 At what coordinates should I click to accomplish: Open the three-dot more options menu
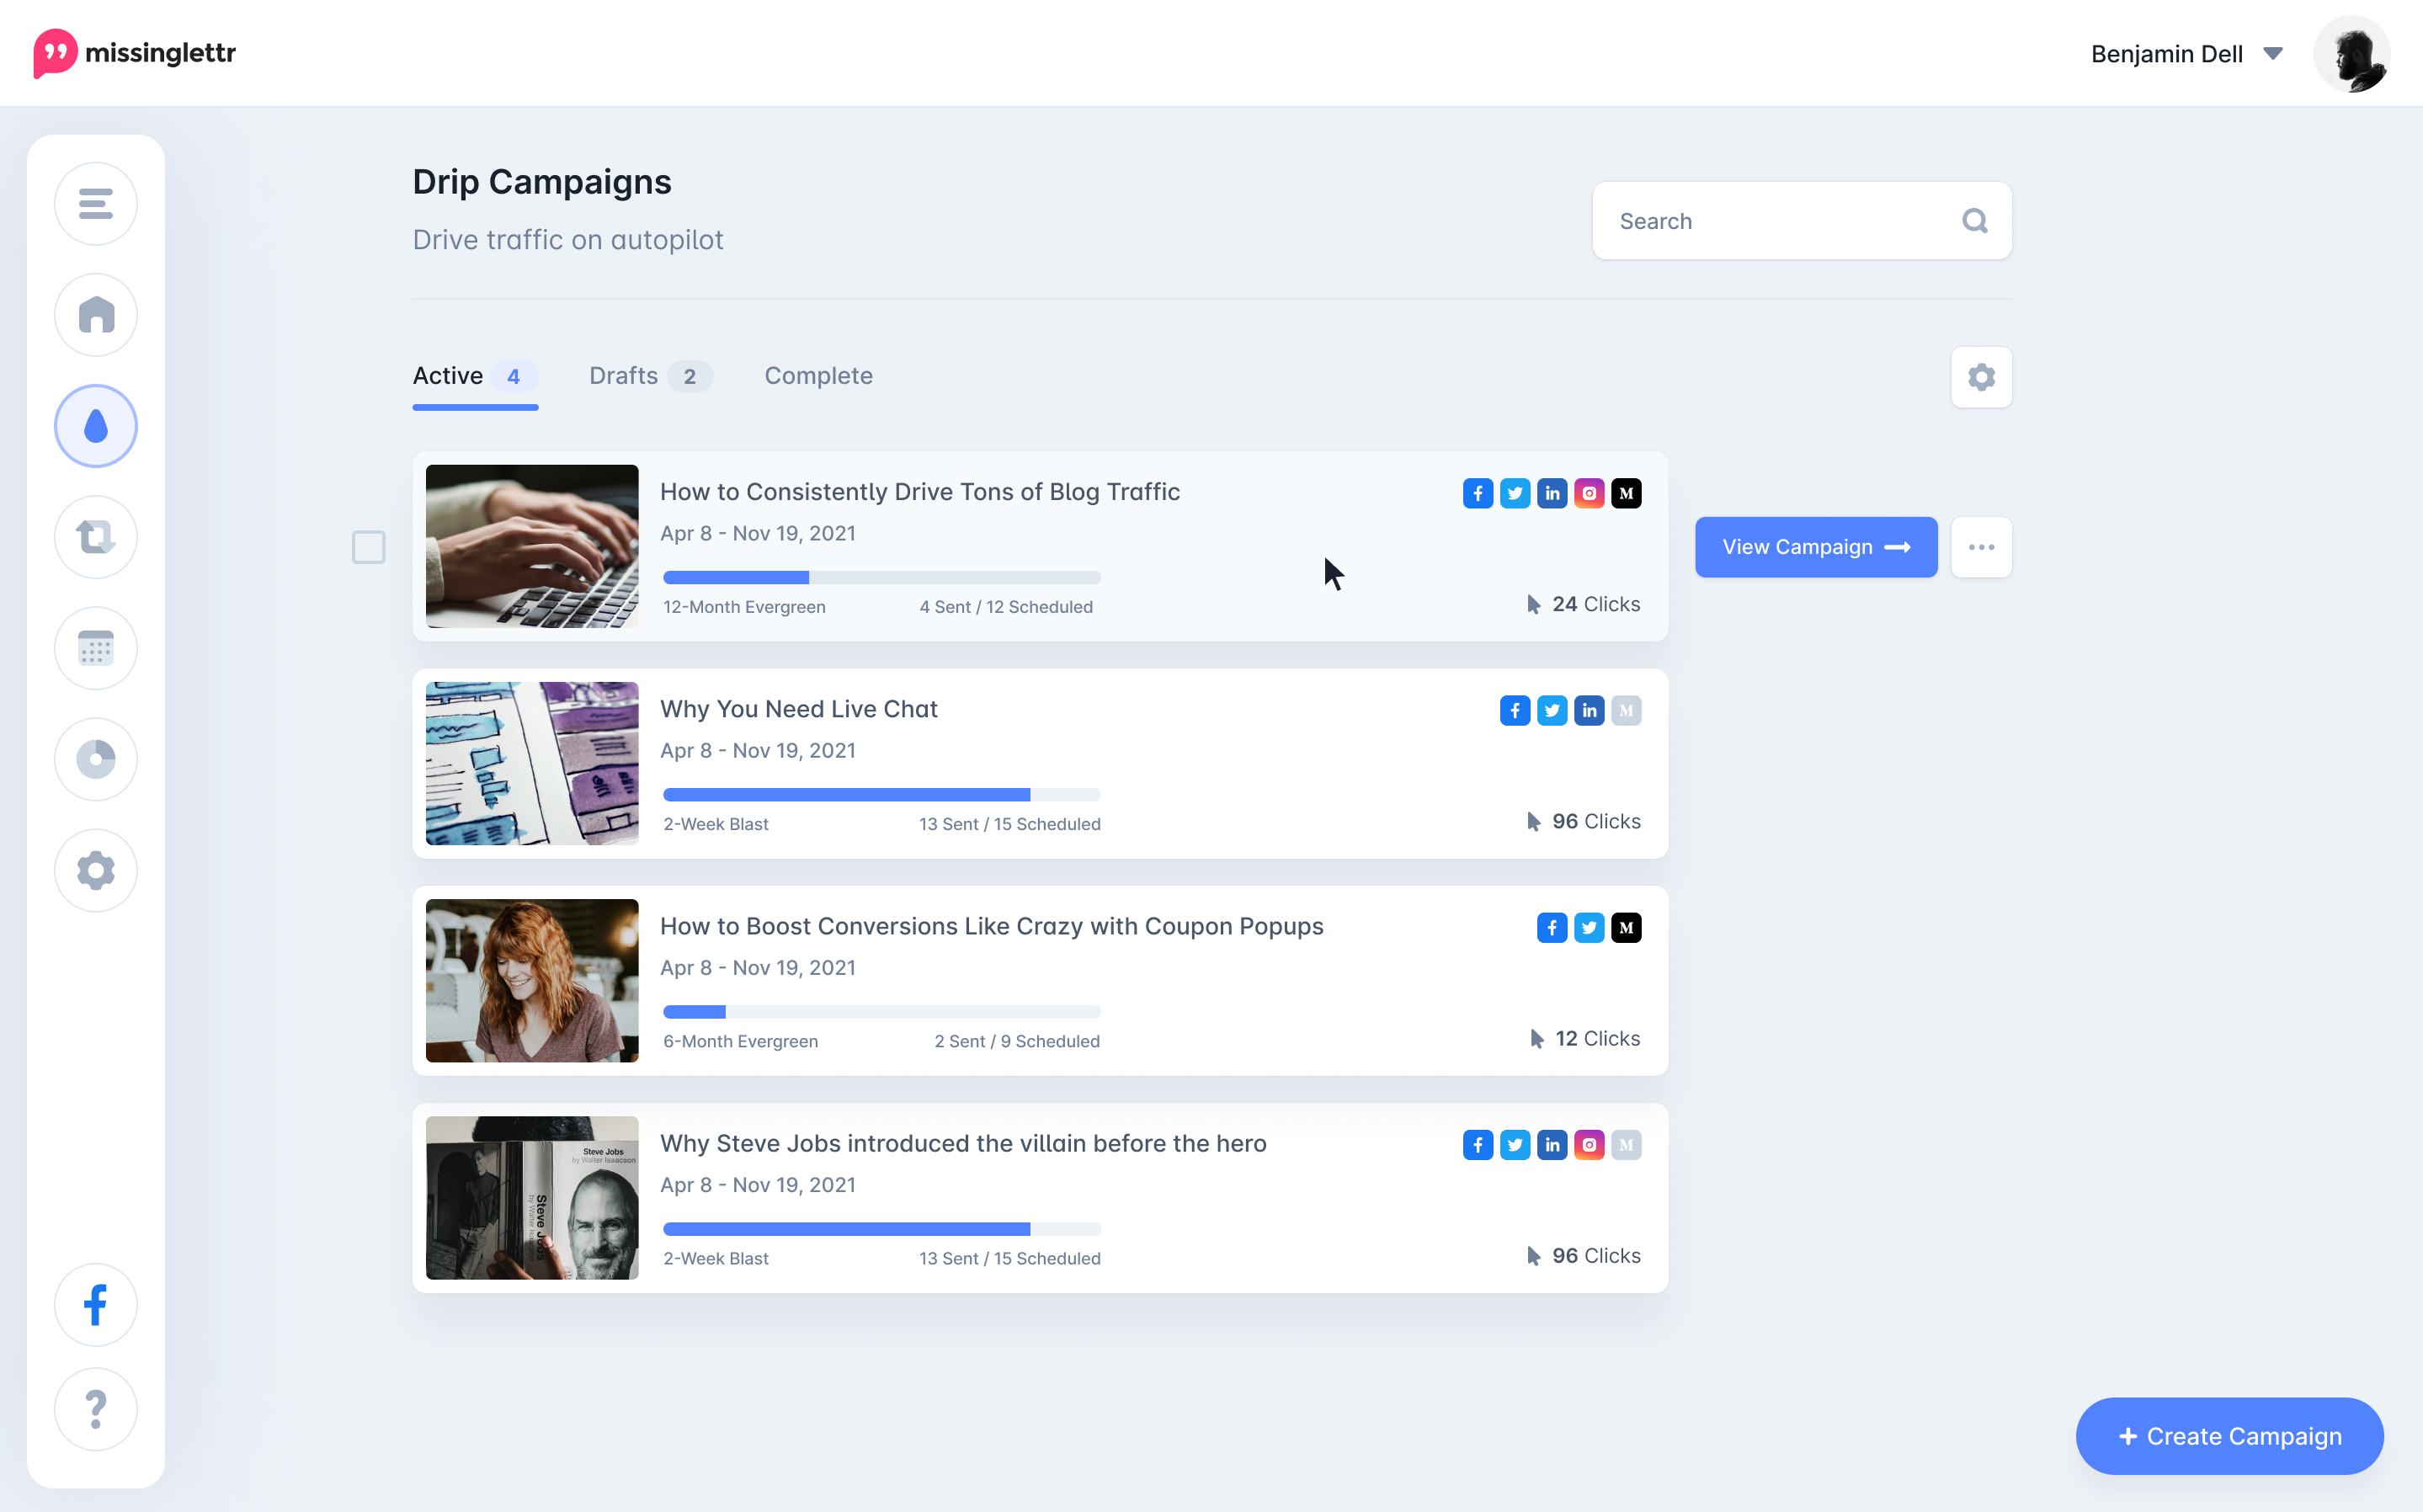[x=1981, y=547]
